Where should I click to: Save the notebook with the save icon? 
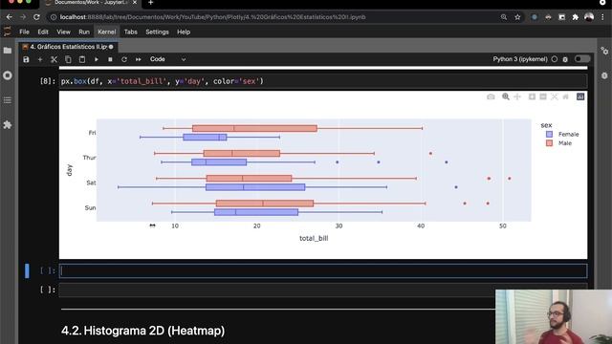(x=26, y=59)
